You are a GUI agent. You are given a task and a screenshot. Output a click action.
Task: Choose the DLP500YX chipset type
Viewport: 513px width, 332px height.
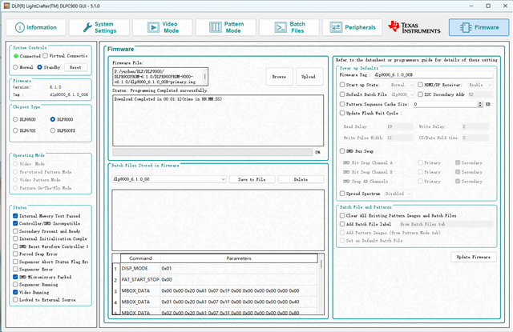coord(53,130)
